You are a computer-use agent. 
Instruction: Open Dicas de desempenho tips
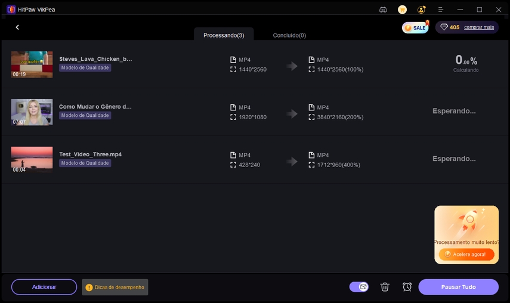(115, 287)
